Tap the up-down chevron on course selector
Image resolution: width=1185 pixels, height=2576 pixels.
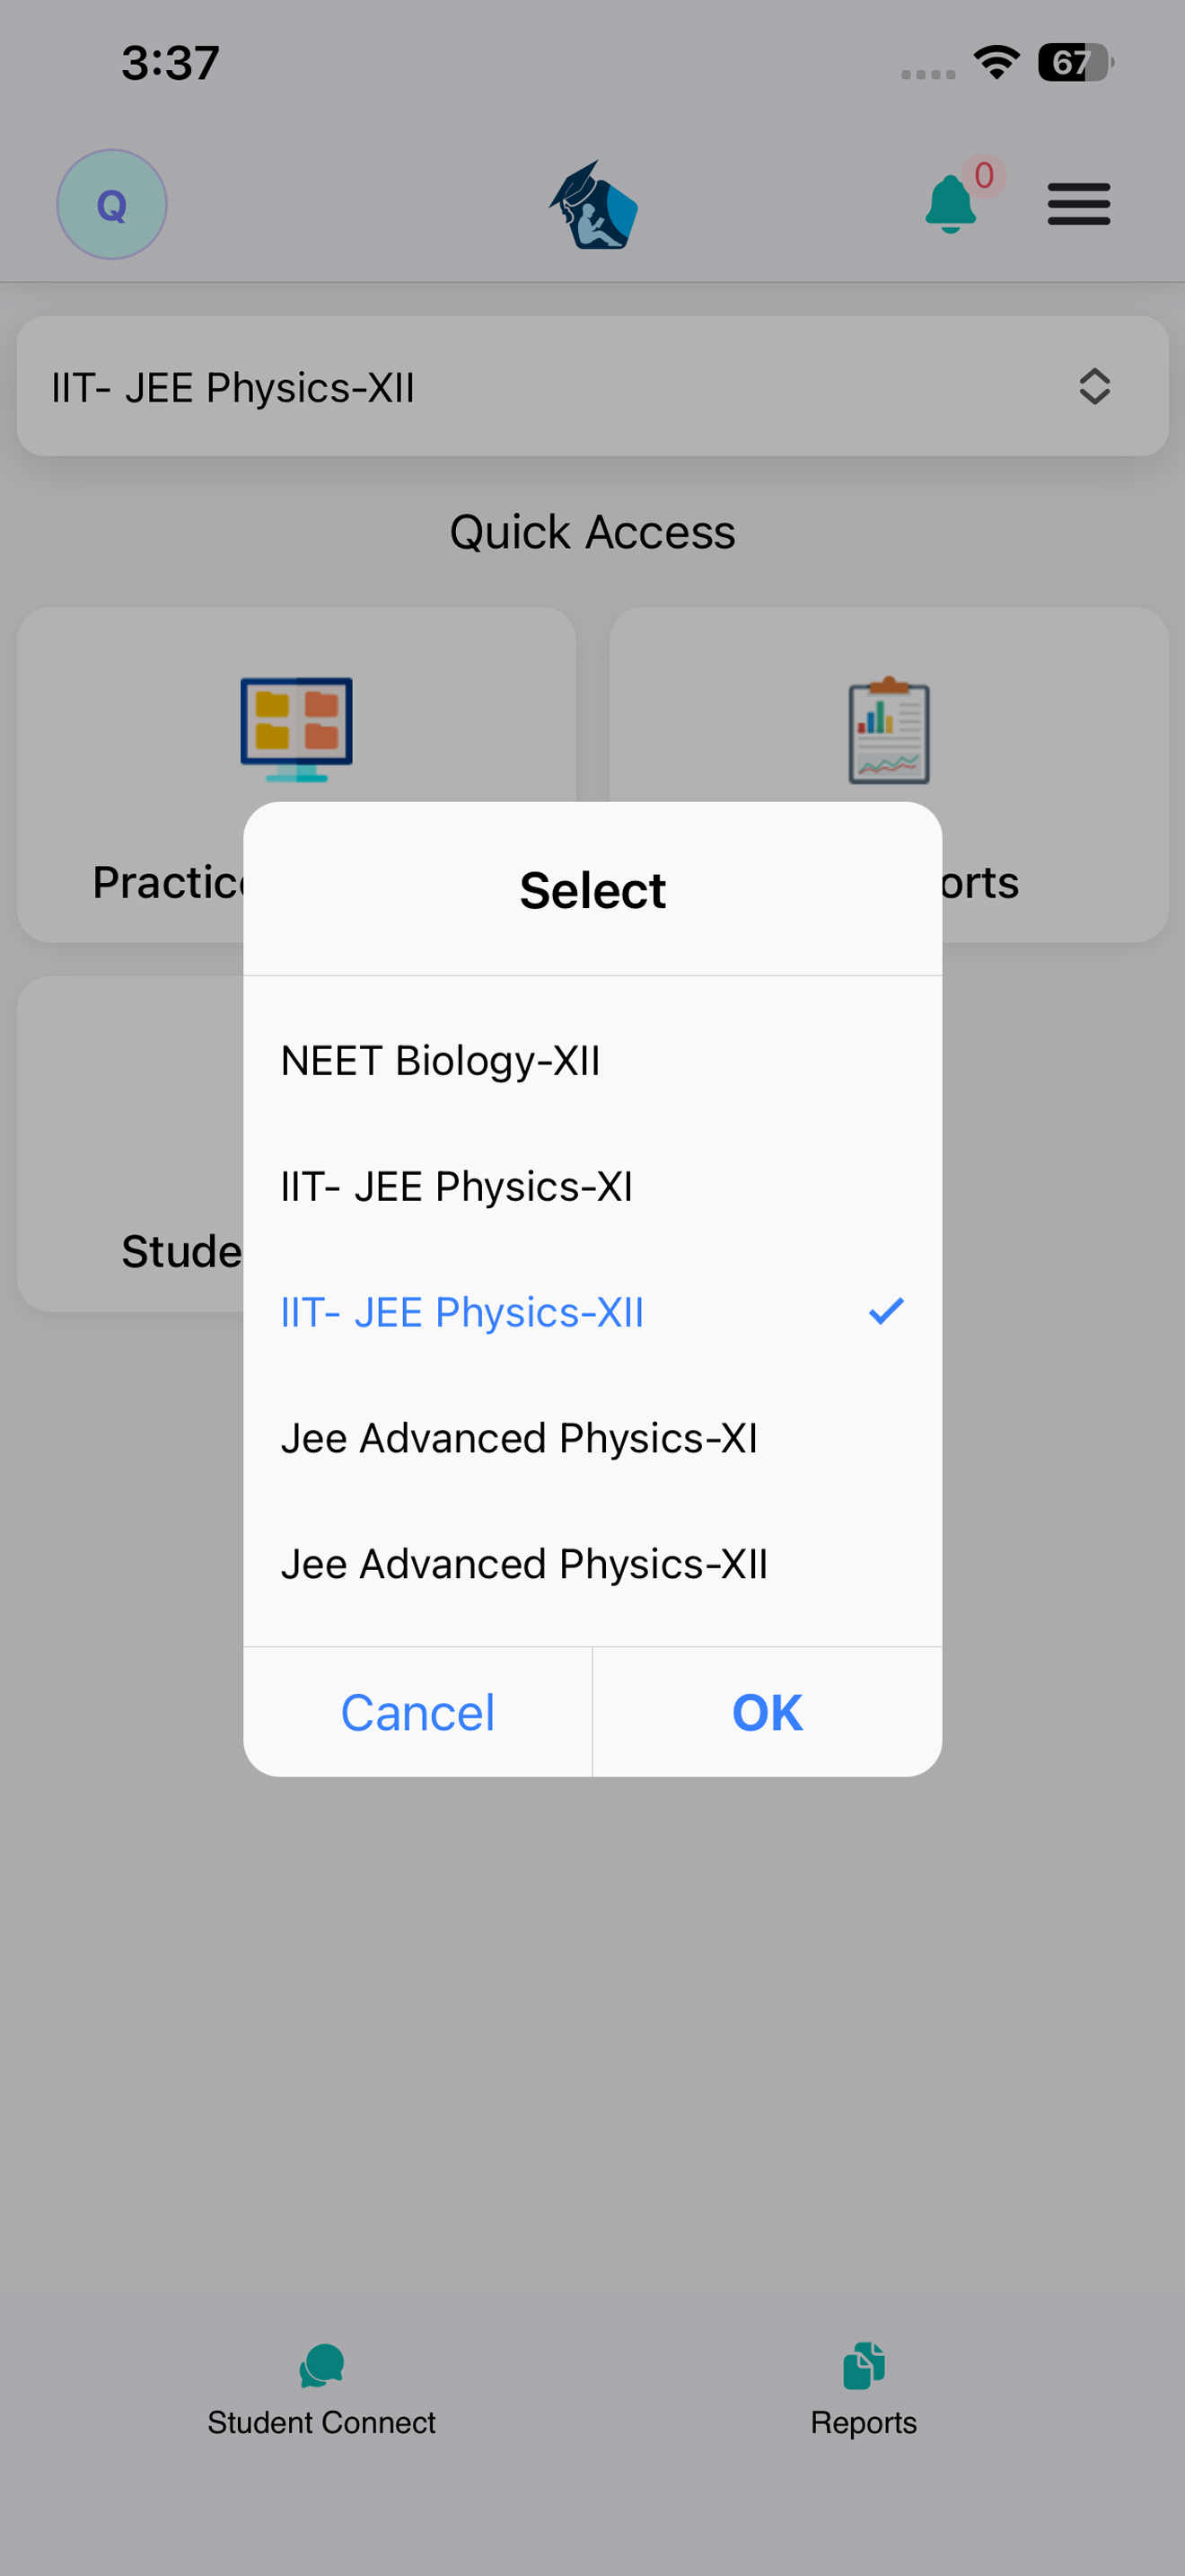(1094, 387)
